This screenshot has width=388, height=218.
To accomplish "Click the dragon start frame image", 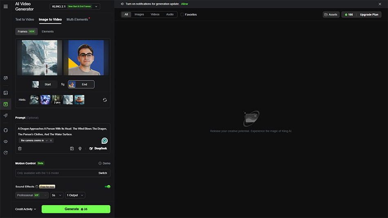I will pos(40,58).
